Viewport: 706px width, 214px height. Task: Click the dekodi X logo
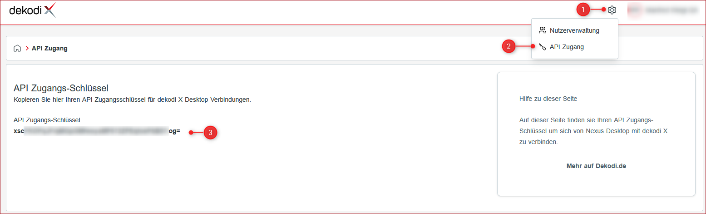[x=33, y=10]
